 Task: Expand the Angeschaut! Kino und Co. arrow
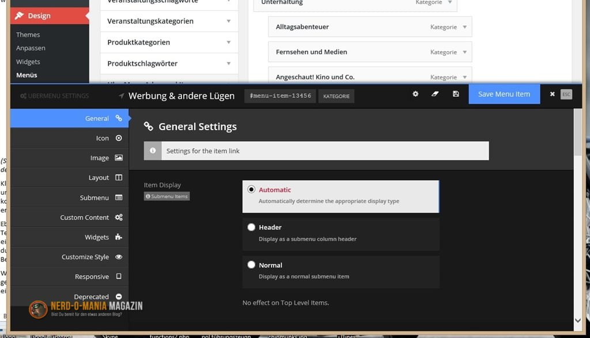[465, 77]
